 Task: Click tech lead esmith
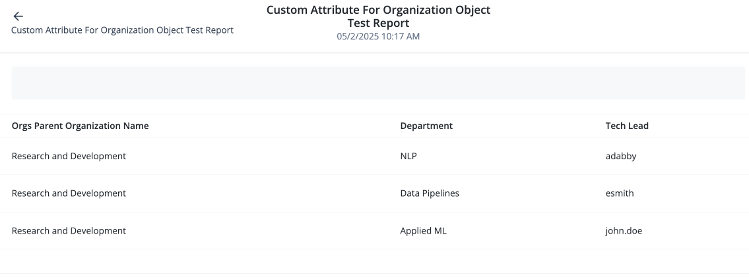coord(620,193)
